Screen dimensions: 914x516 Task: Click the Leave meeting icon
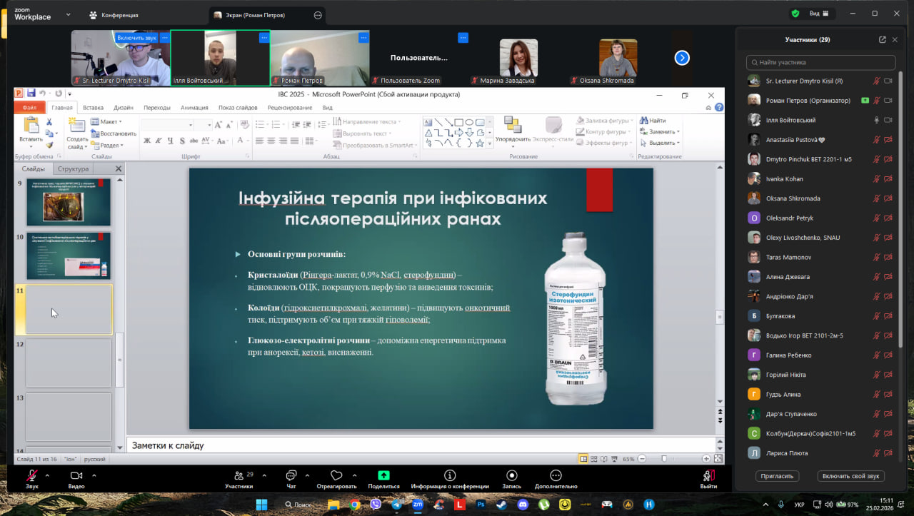(x=708, y=475)
